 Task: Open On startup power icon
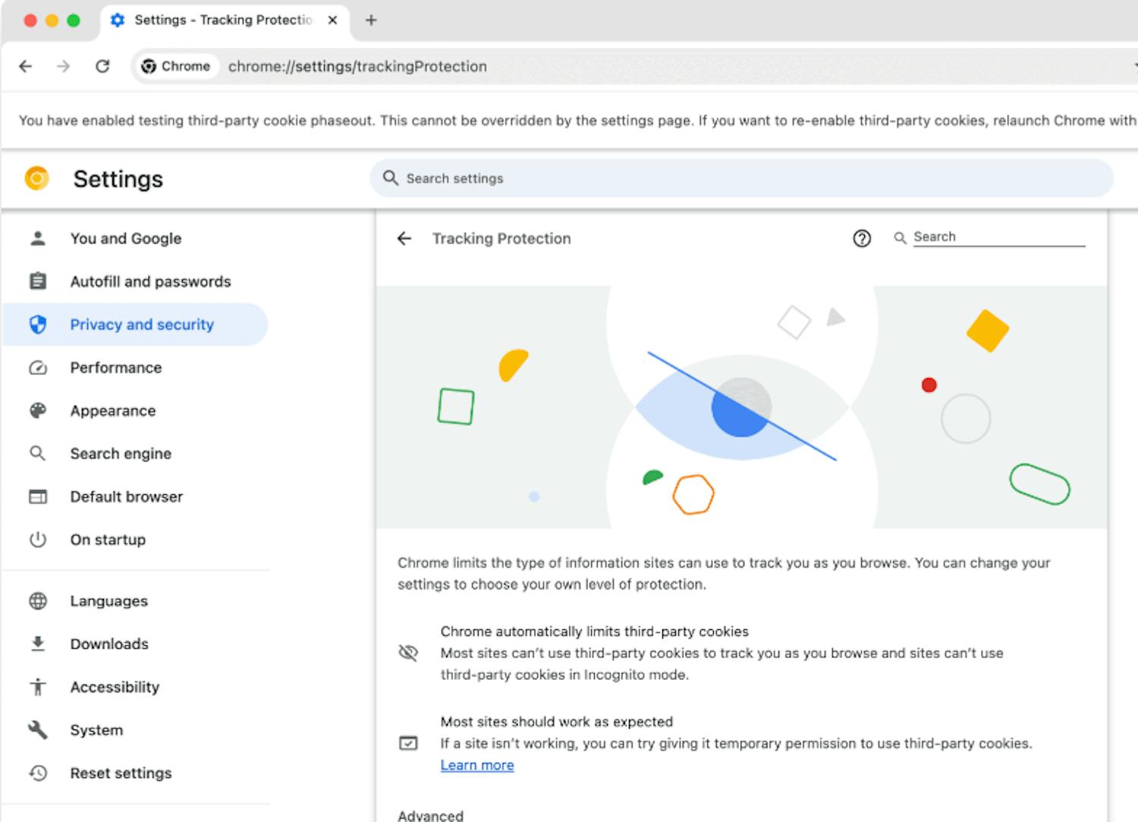tap(38, 540)
